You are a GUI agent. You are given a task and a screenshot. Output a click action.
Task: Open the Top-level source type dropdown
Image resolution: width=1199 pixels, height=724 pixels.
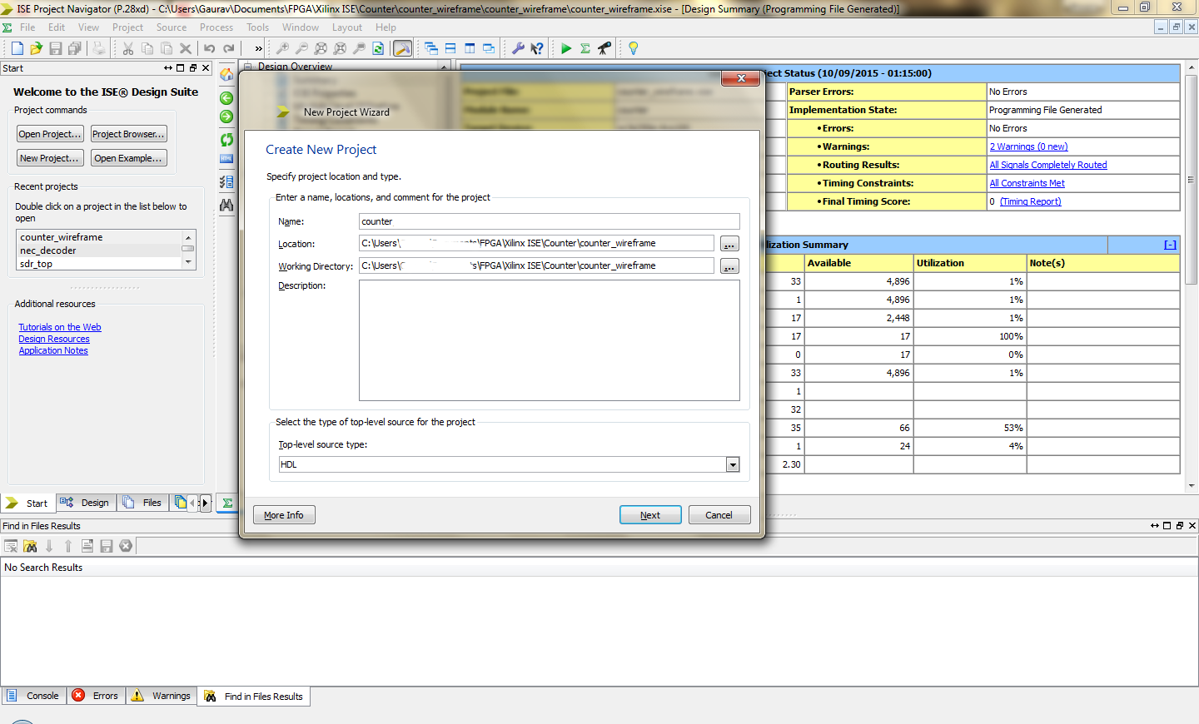pos(732,464)
